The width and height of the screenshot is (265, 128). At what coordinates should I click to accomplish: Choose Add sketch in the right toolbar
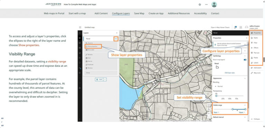(x=256, y=68)
